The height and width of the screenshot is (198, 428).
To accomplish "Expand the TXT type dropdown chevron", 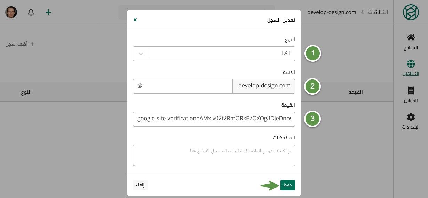I will (x=141, y=54).
